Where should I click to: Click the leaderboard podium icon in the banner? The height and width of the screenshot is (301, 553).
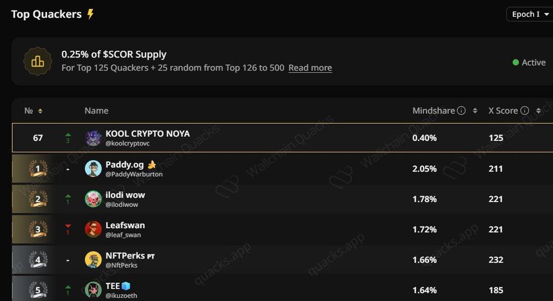click(38, 61)
